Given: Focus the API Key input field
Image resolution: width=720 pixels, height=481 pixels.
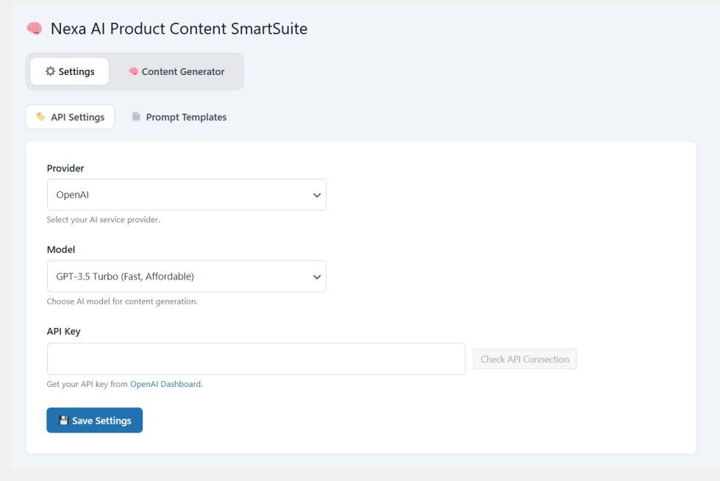Looking at the screenshot, I should pos(256,359).
